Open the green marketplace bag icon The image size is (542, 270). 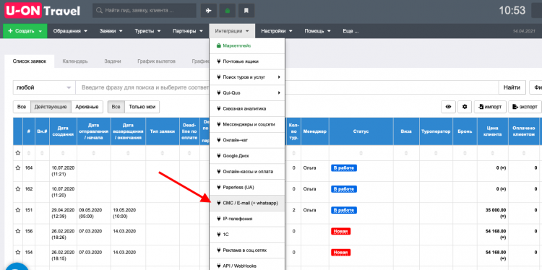228,11
